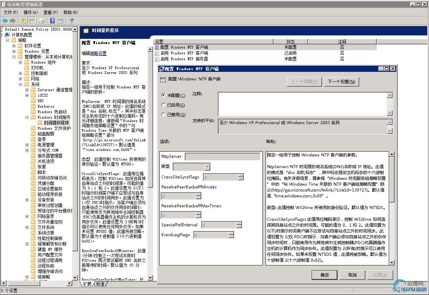Viewport: 429px width, 295px height.
Task: Open the 查看(V) menu
Action: click(51, 12)
